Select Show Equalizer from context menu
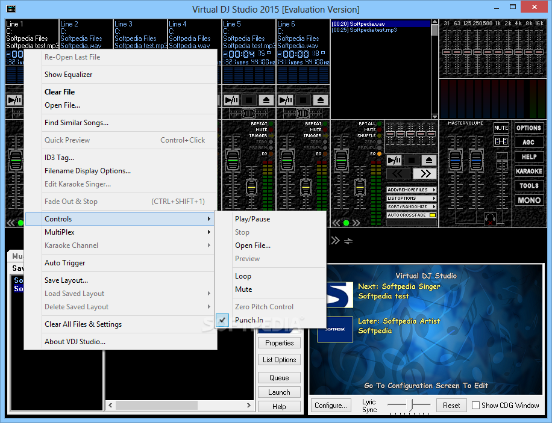The height and width of the screenshot is (423, 552). [x=121, y=75]
